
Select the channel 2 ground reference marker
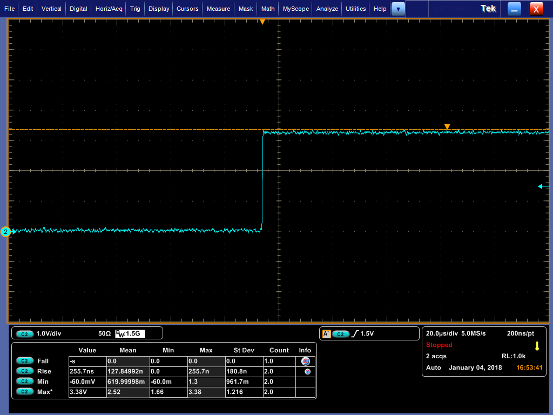pyautogui.click(x=6, y=232)
